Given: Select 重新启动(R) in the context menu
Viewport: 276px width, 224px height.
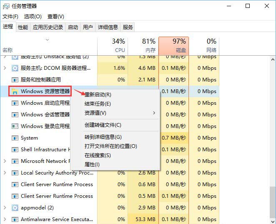Looking at the screenshot, I should pos(98,95).
